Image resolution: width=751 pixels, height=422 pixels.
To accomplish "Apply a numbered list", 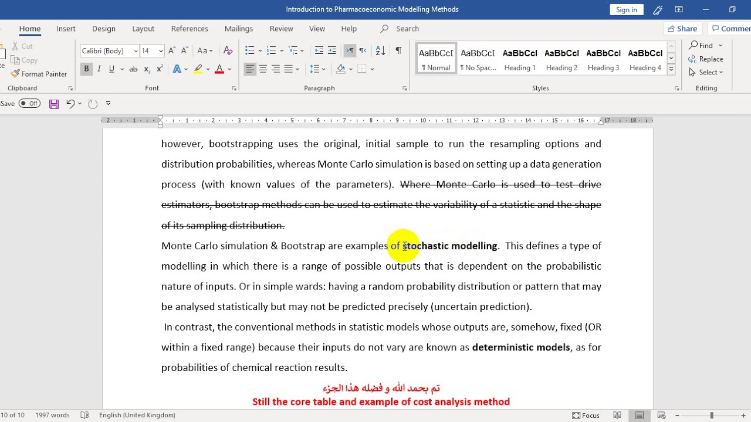I will tap(271, 51).
